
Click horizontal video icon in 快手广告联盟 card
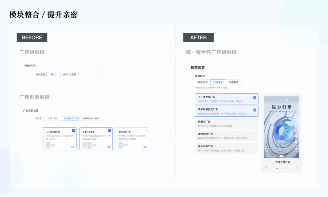(94, 145)
